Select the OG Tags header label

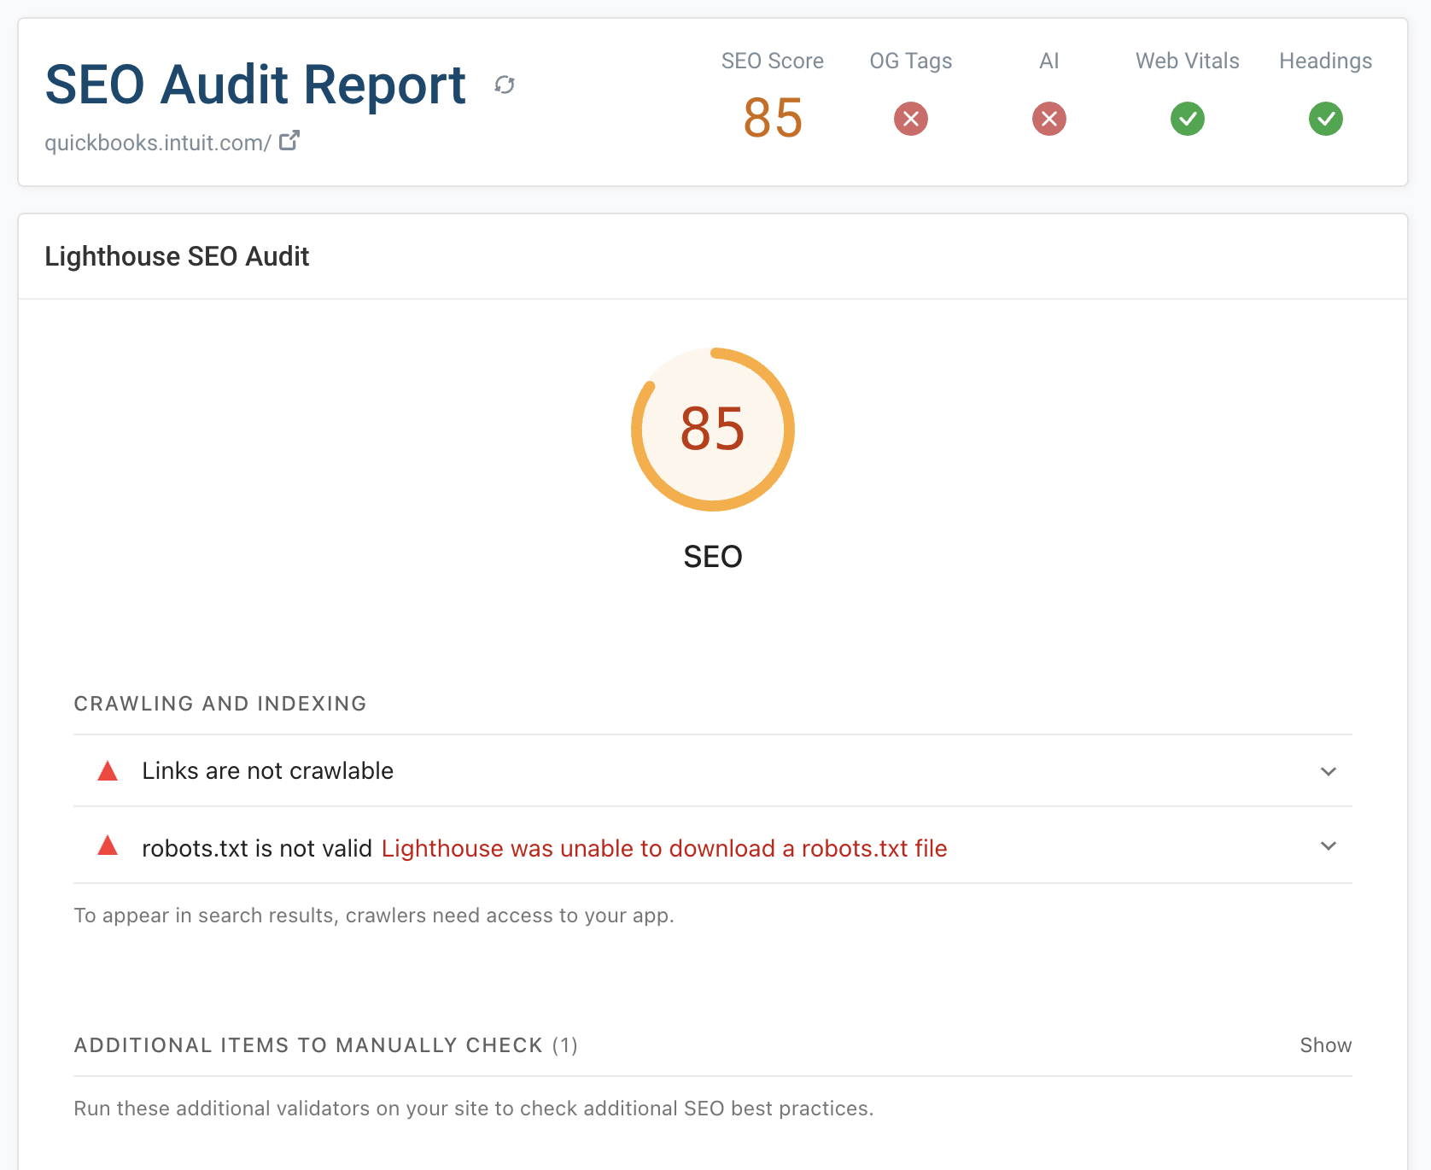click(911, 61)
